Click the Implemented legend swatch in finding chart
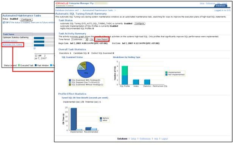Screen dimensions: 233x145 pyautogui.click(x=166, y=72)
